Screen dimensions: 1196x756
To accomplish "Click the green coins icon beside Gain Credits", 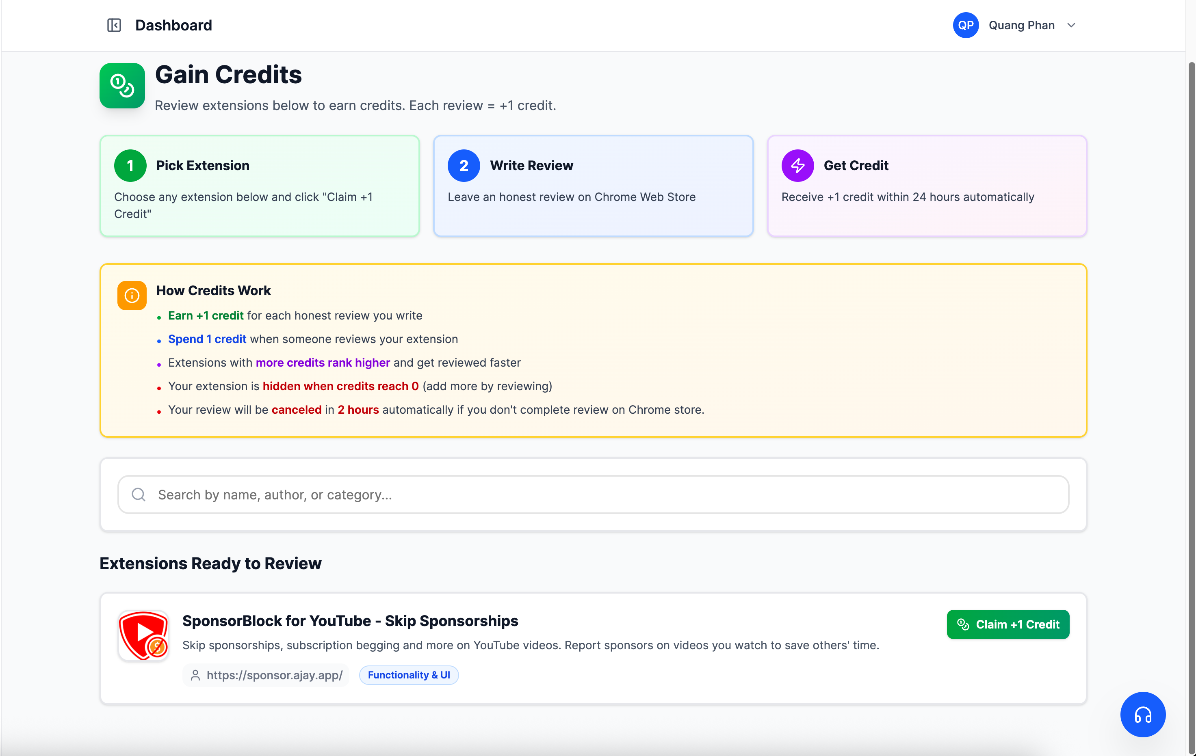I will 122,85.
